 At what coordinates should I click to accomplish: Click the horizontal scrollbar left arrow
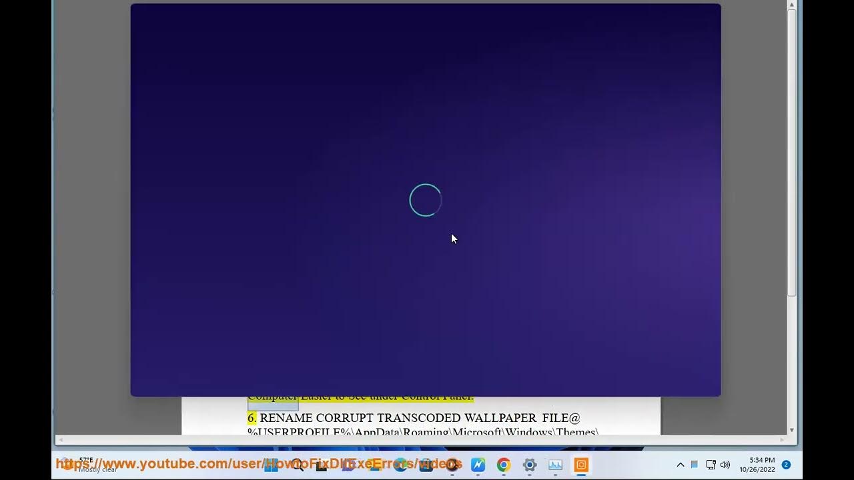(60, 439)
